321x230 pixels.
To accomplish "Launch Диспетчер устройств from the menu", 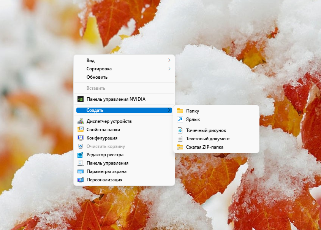I will (124, 121).
